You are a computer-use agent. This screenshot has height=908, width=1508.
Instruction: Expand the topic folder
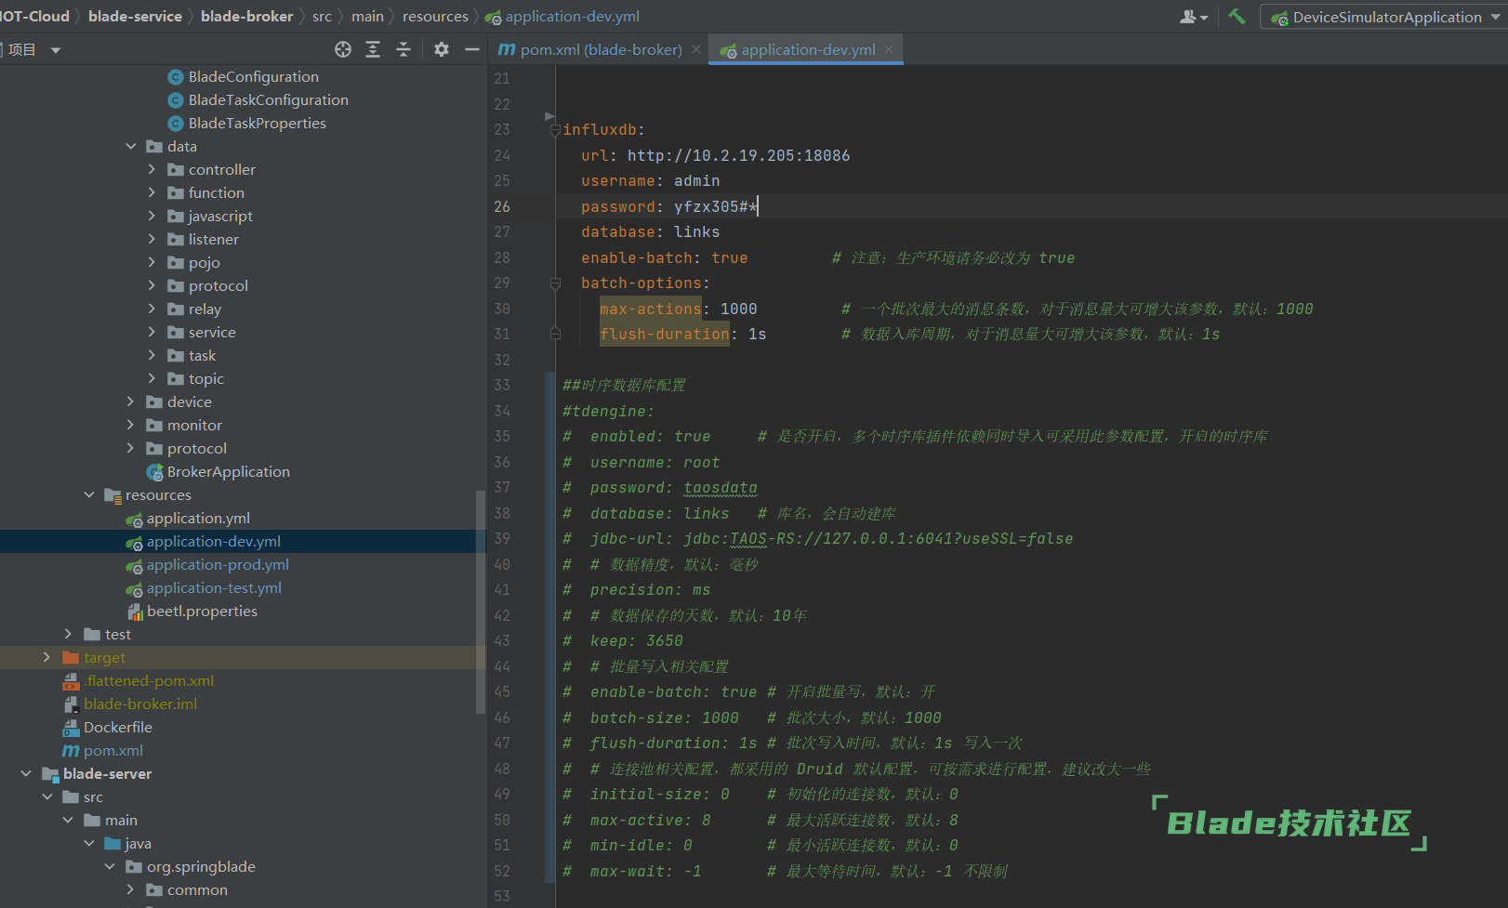click(152, 378)
